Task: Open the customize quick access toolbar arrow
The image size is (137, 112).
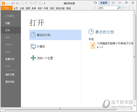Action: 45,3
